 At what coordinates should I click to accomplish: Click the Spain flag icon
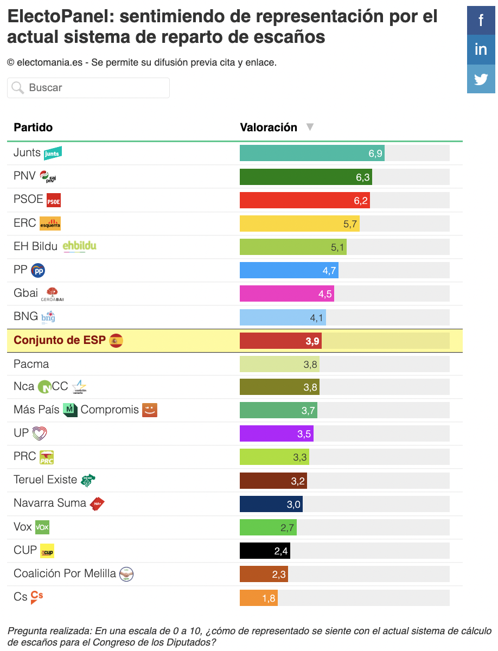[116, 341]
